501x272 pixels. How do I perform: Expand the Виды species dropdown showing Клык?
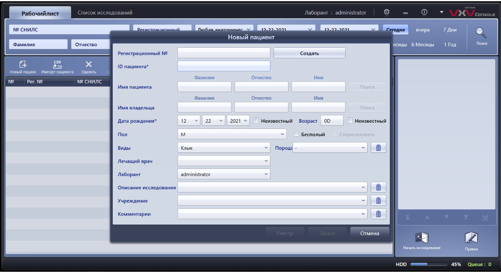[x=223, y=148]
